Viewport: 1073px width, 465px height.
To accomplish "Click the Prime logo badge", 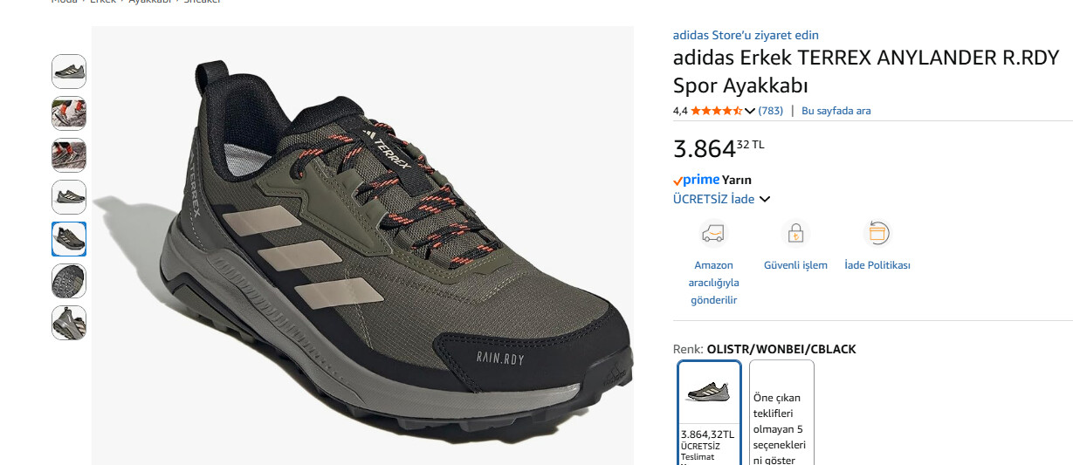I will (696, 180).
